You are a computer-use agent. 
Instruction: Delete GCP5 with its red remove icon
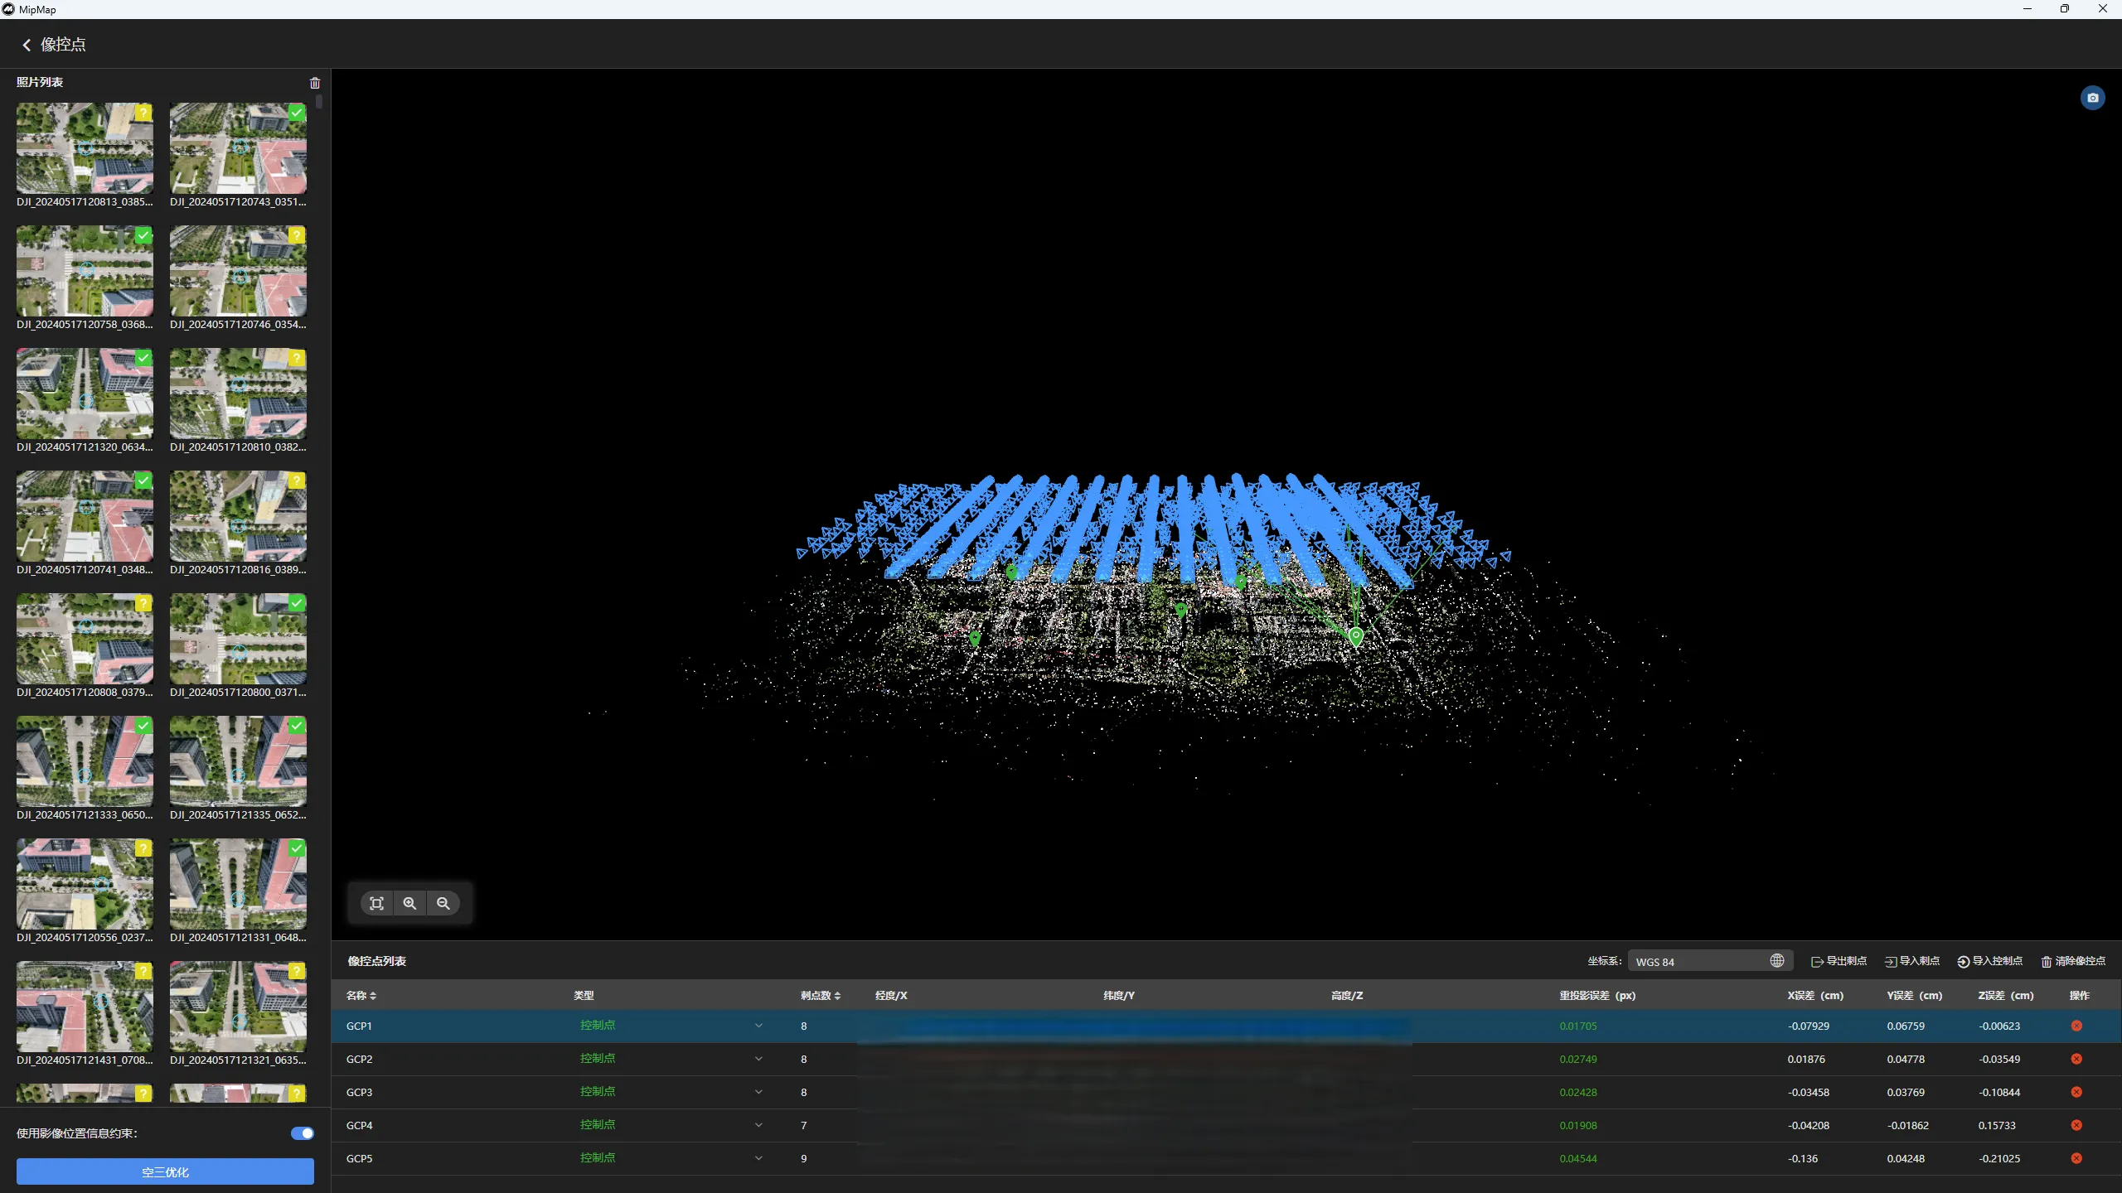2076,1158
